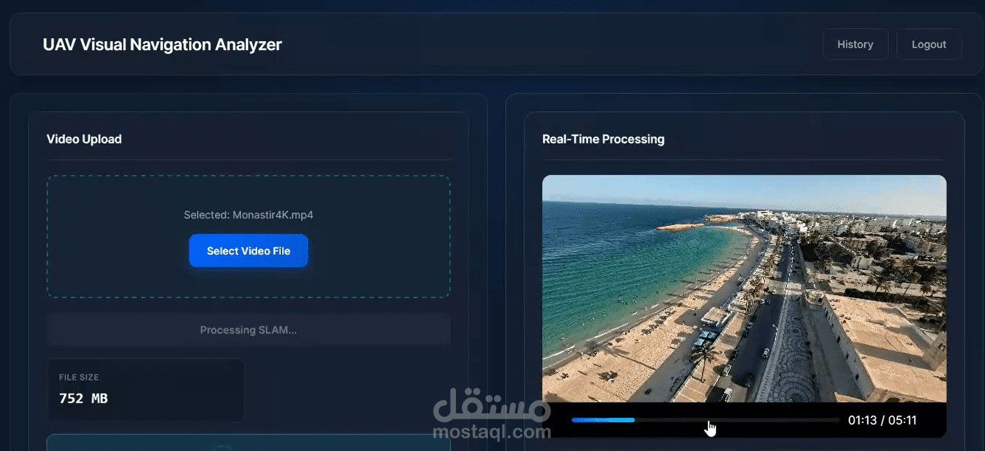Click the 01:13 / 05:11 time display
Image resolution: width=985 pixels, height=451 pixels.
click(882, 420)
